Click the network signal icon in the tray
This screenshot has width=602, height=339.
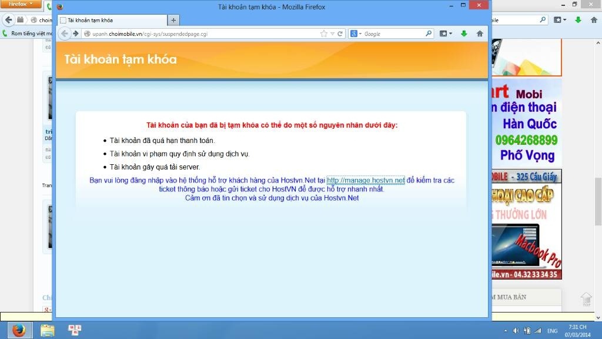coord(539,331)
